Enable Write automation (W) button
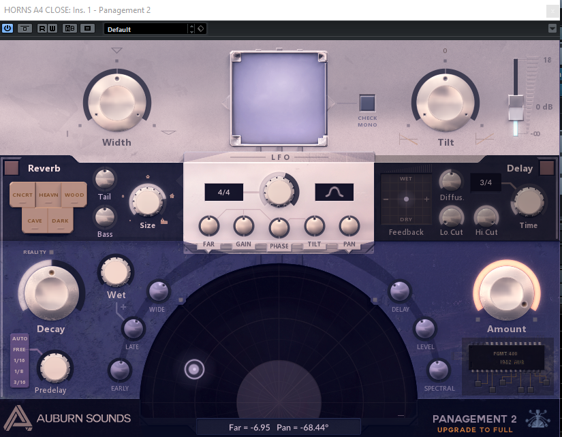562x437 pixels. [52, 29]
